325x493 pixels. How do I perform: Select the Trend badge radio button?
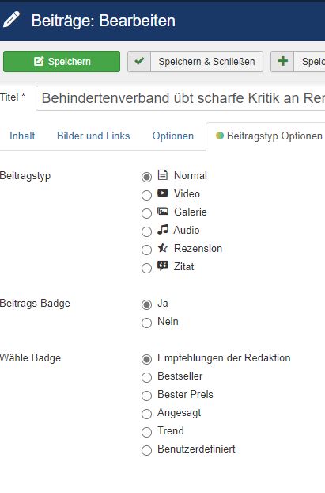click(x=146, y=432)
